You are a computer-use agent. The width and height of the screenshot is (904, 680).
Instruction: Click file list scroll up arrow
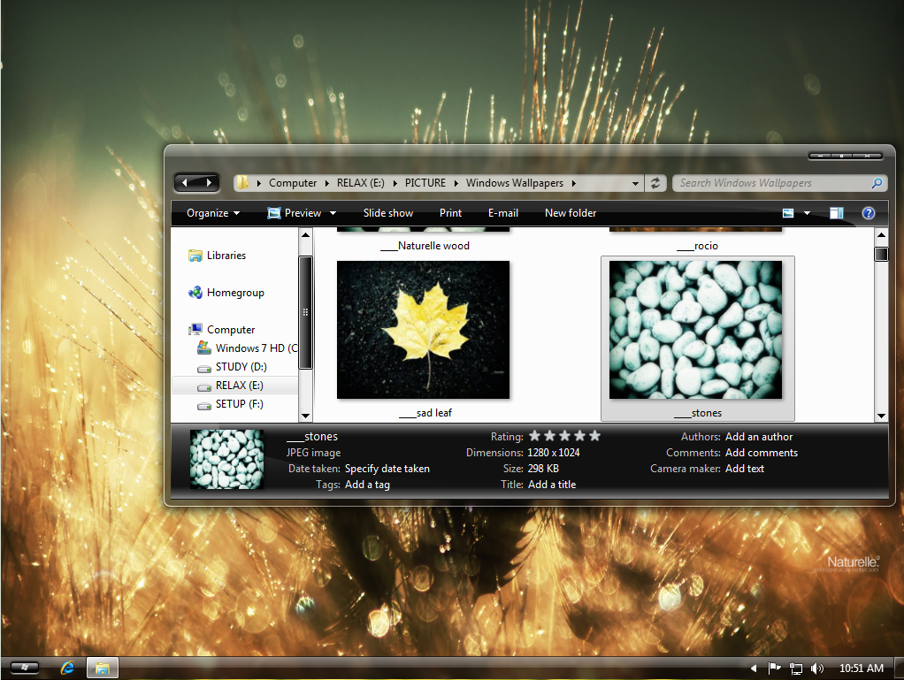881,234
